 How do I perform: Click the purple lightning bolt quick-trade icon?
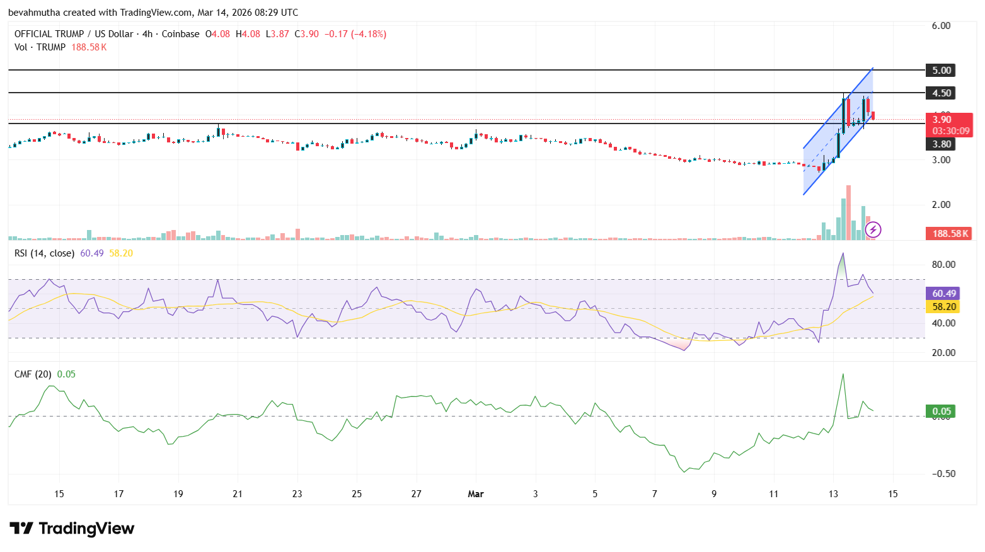(x=873, y=229)
